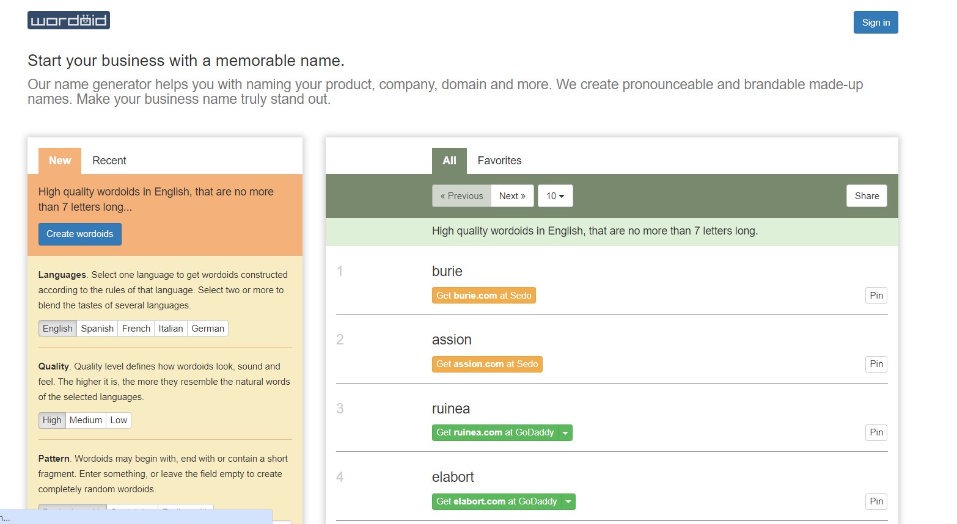Toggle the Spanish language option

point(97,329)
